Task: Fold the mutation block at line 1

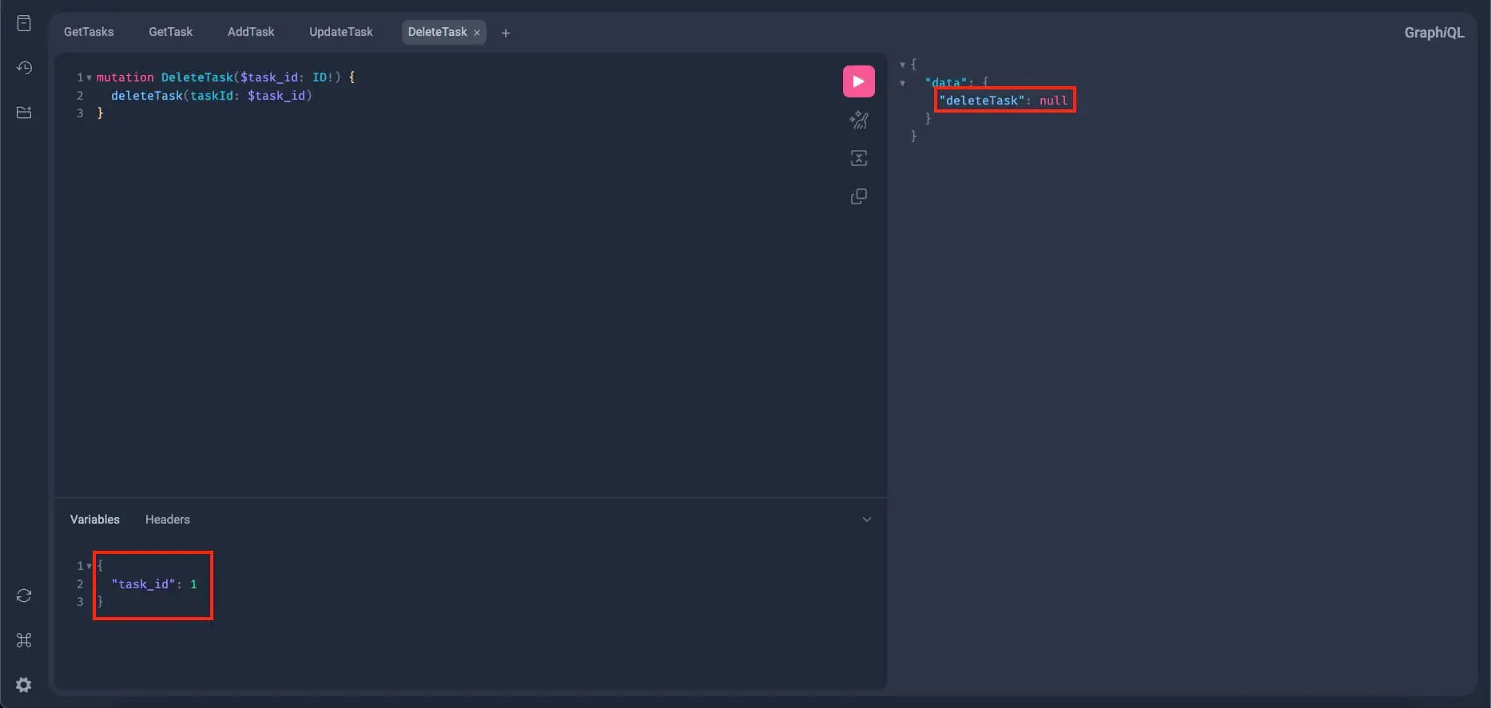Action: click(x=89, y=77)
